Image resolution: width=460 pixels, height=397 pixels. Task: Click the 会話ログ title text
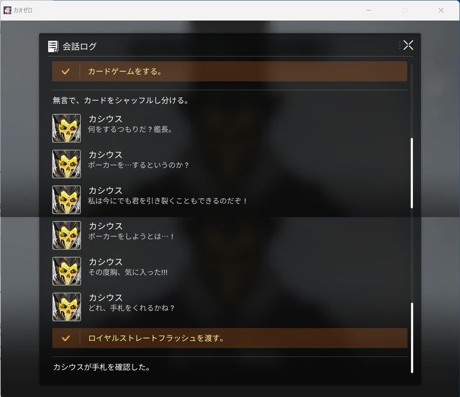point(79,46)
